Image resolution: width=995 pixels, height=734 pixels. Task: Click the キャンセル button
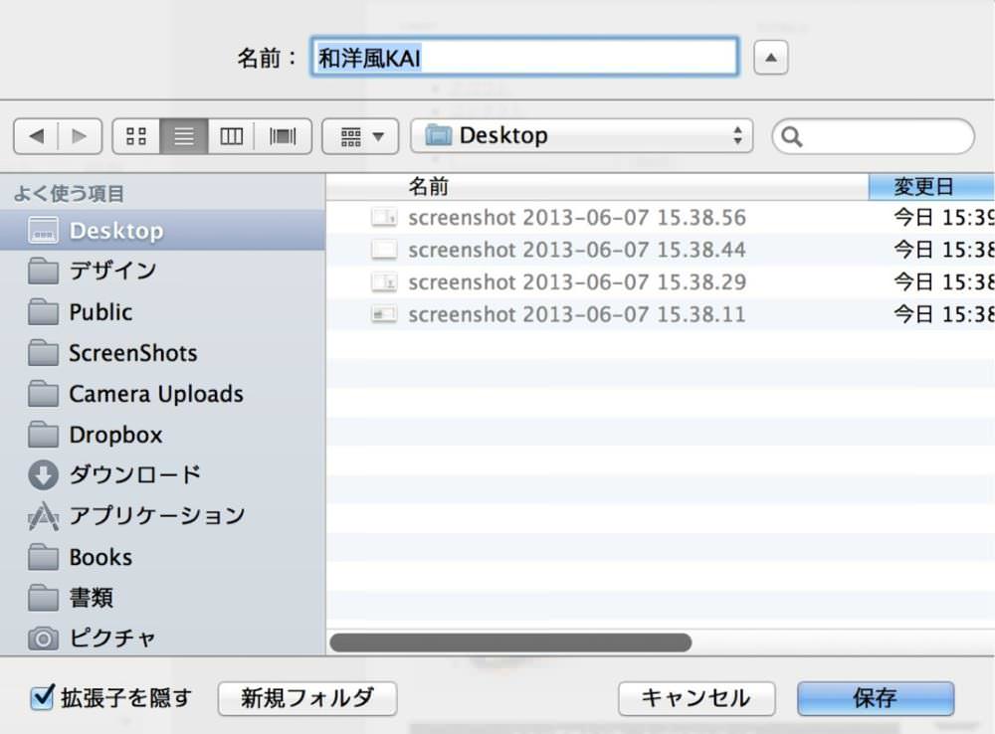tap(696, 698)
